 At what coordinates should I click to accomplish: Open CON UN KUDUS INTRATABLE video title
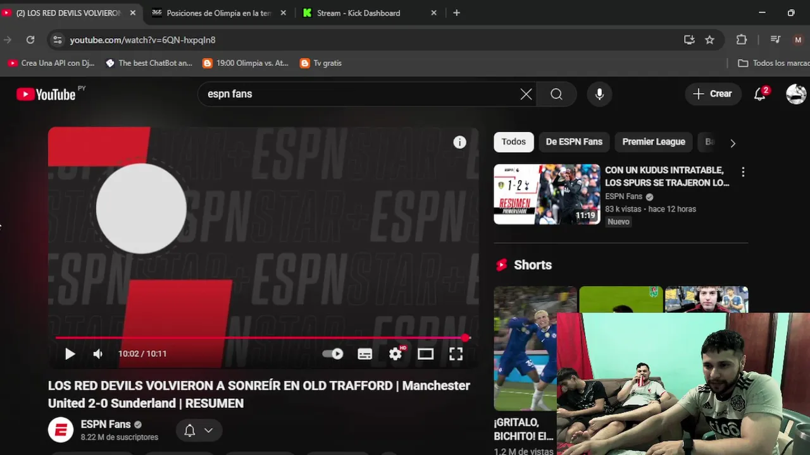click(667, 176)
